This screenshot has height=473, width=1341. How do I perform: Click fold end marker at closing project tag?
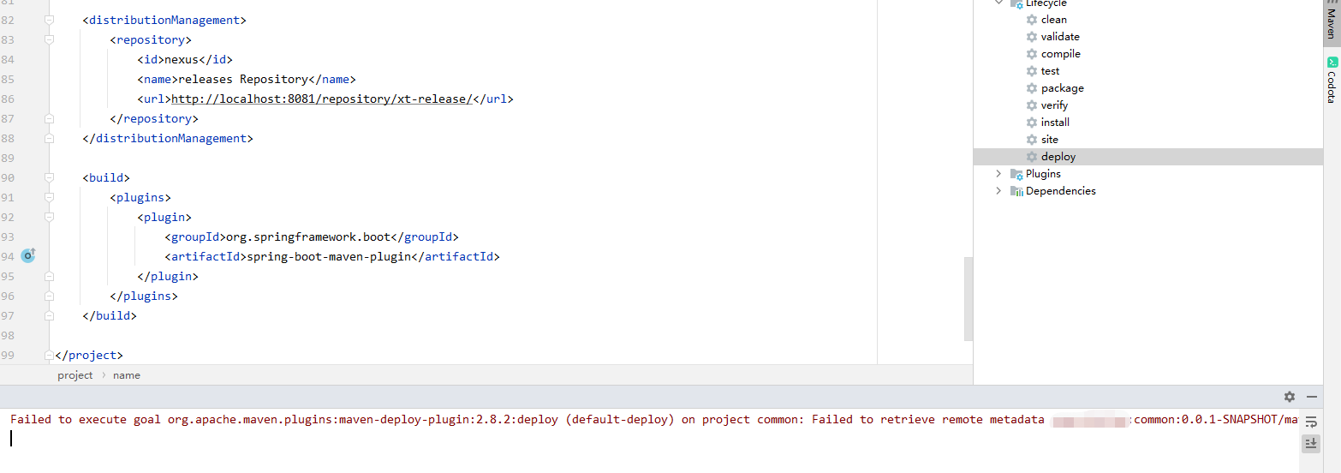tap(49, 355)
